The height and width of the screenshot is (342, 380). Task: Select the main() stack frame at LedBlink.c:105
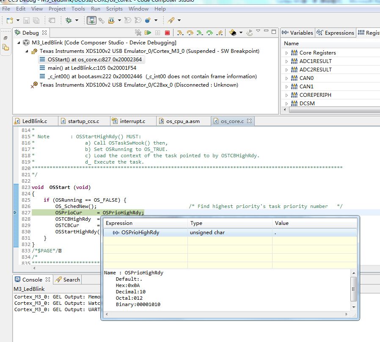(92, 68)
